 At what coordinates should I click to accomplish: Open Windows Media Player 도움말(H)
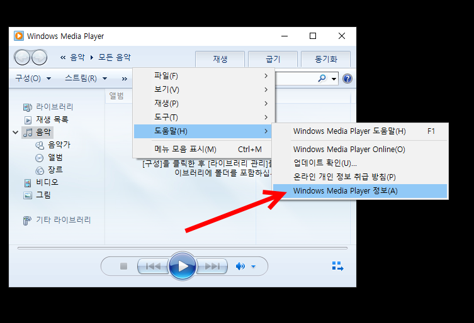pyautogui.click(x=359, y=131)
